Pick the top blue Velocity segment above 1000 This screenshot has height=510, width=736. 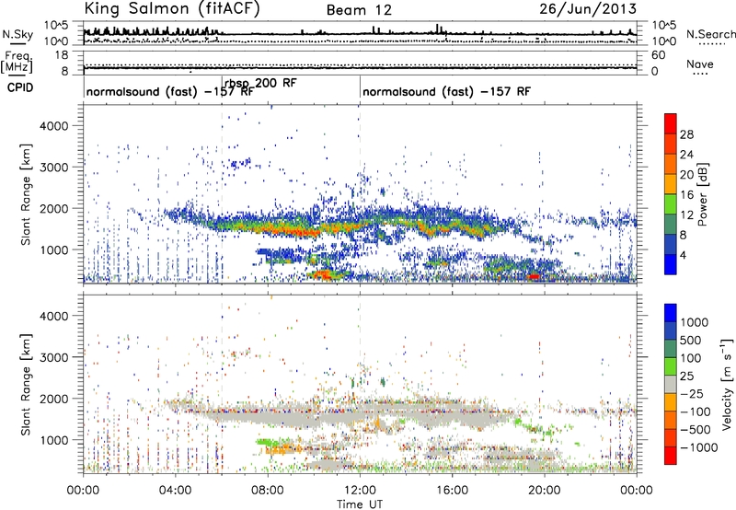pyautogui.click(x=671, y=313)
